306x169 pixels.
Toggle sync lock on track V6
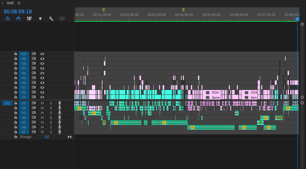[33, 73]
